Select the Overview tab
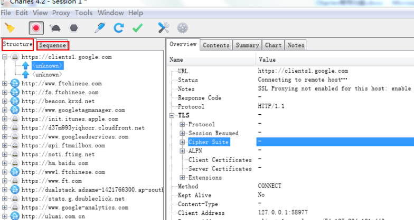 183,44
